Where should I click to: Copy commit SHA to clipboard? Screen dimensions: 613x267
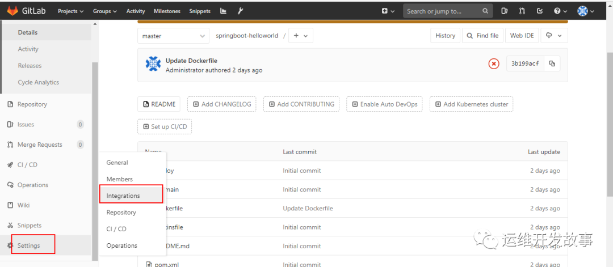552,63
